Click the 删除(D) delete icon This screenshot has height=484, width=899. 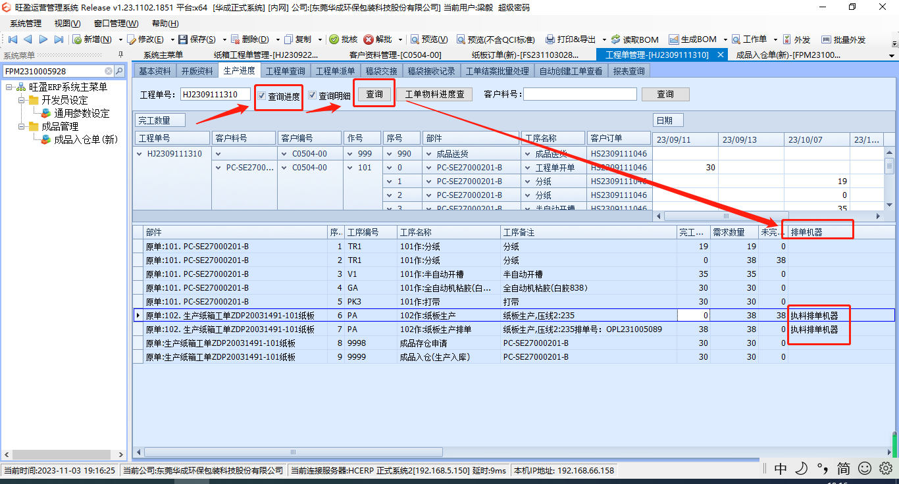click(x=236, y=39)
